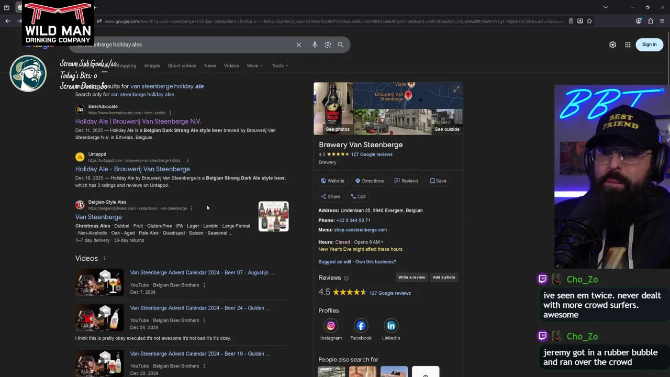The width and height of the screenshot is (670, 377).
Task: Focus the browser URL address bar
Action: 334,21
